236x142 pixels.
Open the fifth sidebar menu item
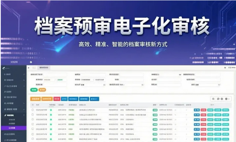14,97
